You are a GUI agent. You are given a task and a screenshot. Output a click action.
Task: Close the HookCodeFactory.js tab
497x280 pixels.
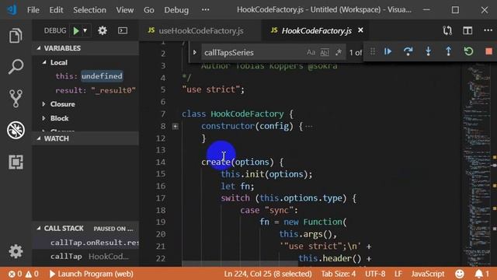click(x=360, y=30)
